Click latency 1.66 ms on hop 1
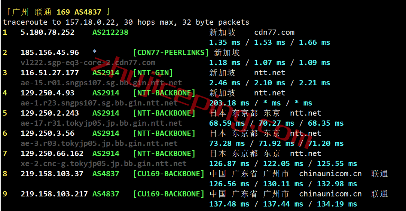The image size is (406, 211). tap(315, 42)
